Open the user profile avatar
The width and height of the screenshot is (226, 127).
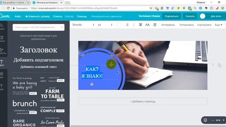tap(202, 16)
